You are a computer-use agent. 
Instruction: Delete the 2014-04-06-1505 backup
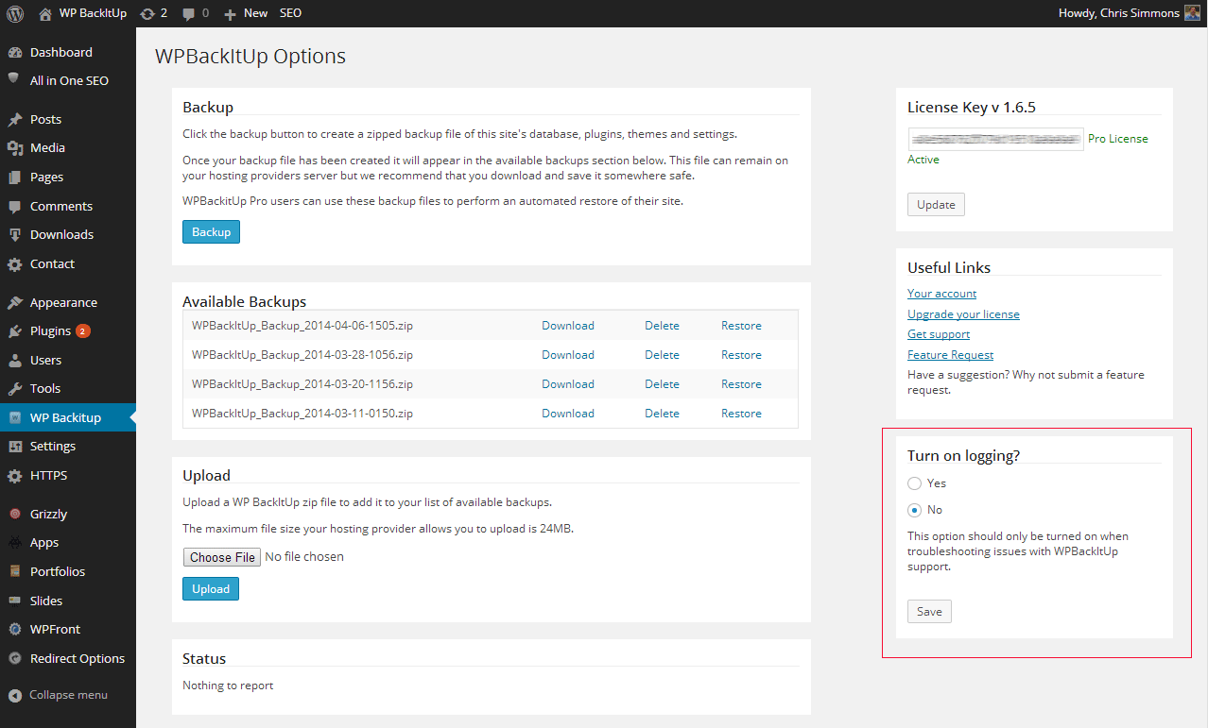662,326
